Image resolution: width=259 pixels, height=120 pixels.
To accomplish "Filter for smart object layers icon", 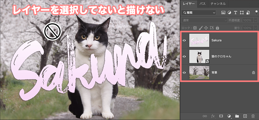I will [248, 12].
